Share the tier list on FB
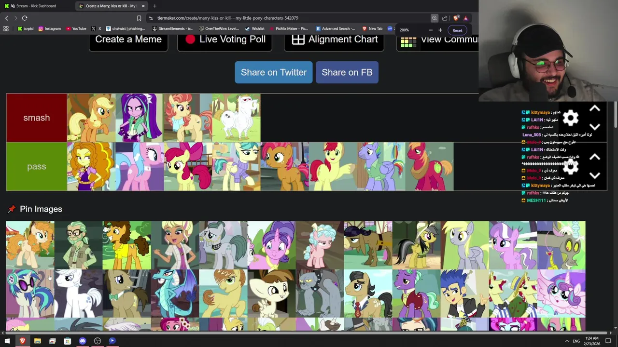The width and height of the screenshot is (618, 347). point(347,72)
